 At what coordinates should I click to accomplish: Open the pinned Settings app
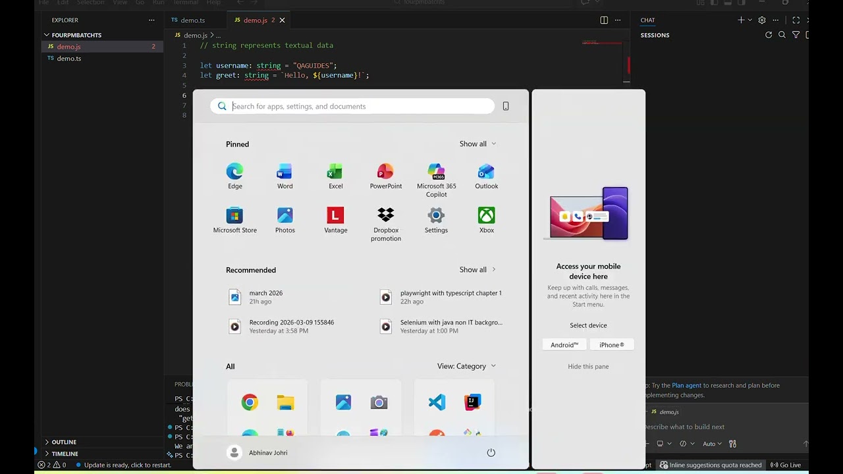tap(436, 220)
